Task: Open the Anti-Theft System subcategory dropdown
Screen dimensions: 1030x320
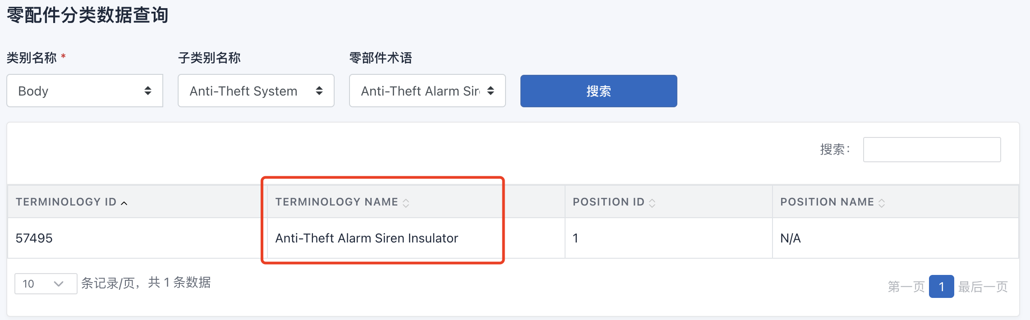Action: pos(256,91)
